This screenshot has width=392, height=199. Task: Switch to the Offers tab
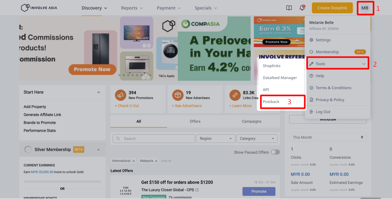[x=195, y=122]
